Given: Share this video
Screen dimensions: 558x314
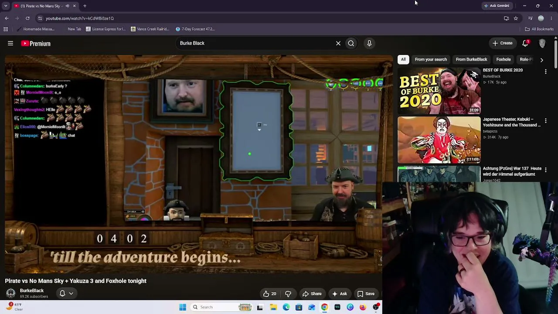Looking at the screenshot, I should (x=312, y=294).
